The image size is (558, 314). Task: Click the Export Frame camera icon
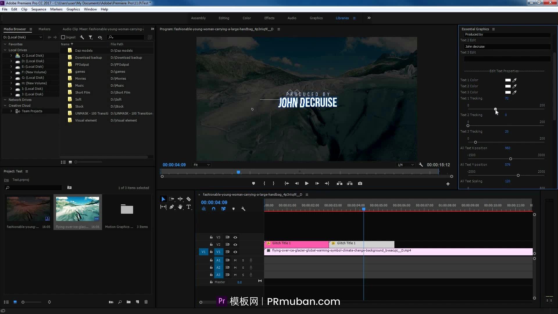[x=360, y=183]
